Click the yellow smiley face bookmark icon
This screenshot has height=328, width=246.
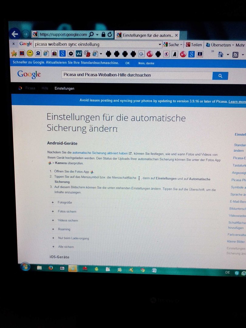coord(30,53)
